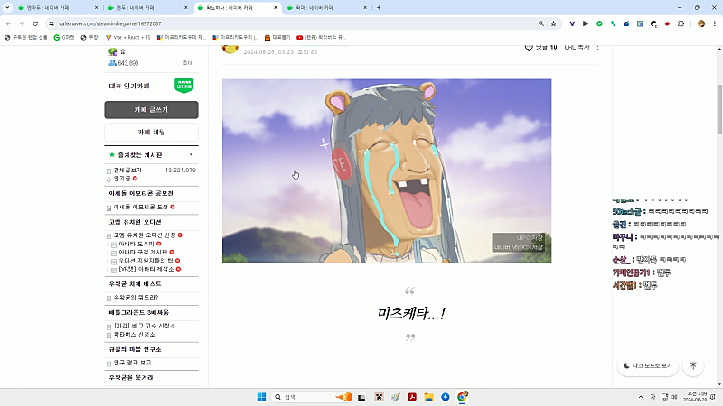The image size is (723, 406).
Task: Open the 고멤 유치원 오디션 신청 board
Action: tap(145, 235)
